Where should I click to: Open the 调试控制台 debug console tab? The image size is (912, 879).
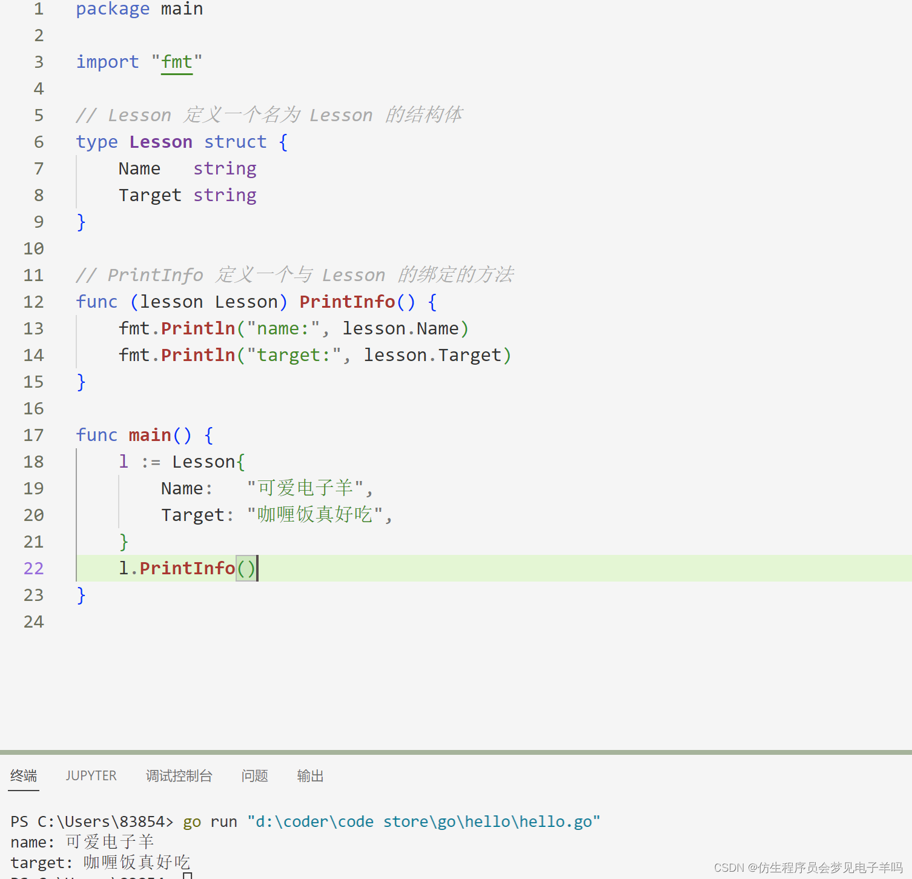(x=179, y=775)
